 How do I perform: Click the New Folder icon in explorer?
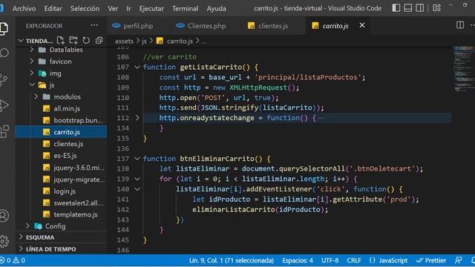(73, 40)
